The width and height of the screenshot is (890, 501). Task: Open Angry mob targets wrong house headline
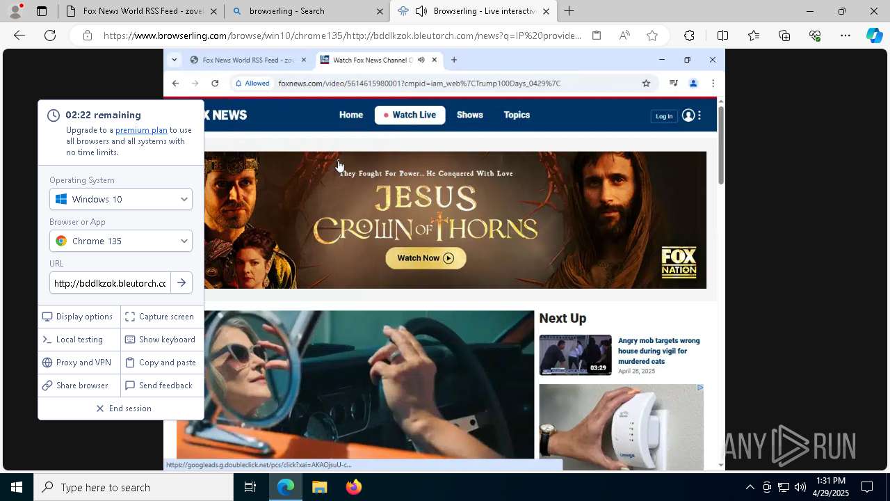pyautogui.click(x=659, y=351)
